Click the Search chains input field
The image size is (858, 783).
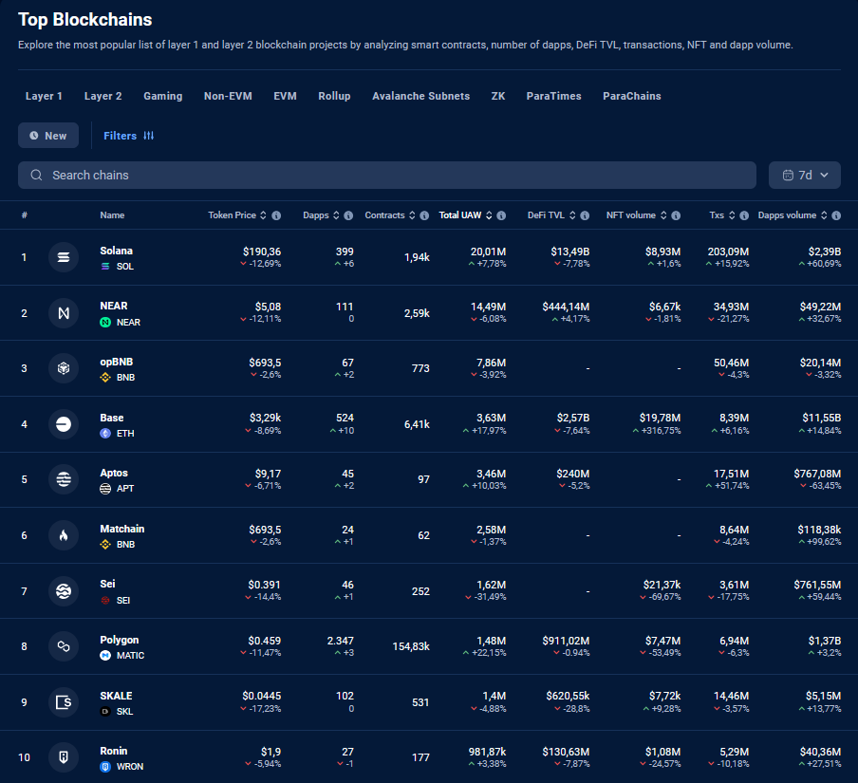[387, 175]
